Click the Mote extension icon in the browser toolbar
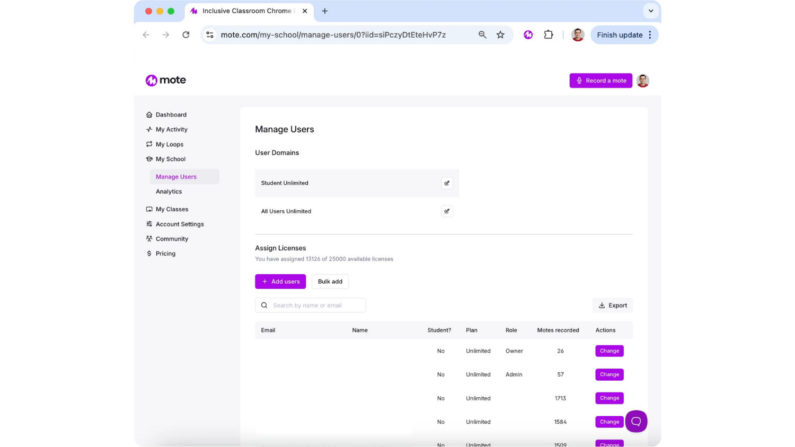This screenshot has height=447, width=795. [x=528, y=34]
